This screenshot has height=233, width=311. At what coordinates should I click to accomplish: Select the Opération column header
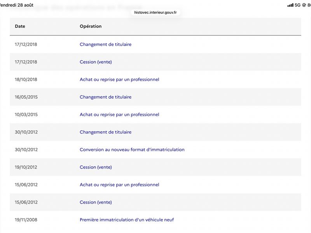click(x=91, y=26)
